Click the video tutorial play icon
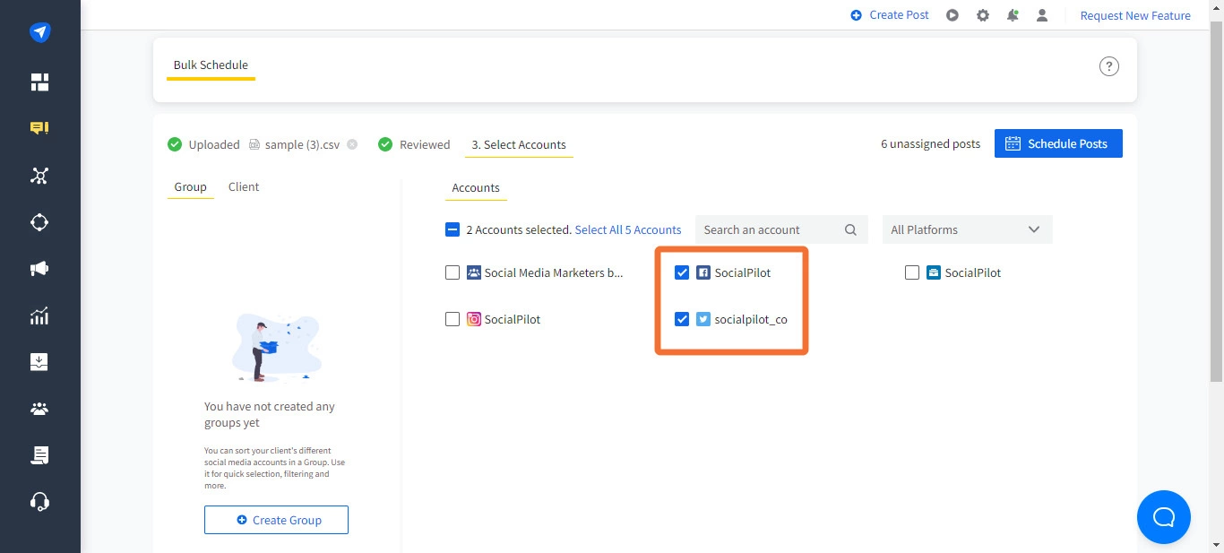The height and width of the screenshot is (553, 1224). coord(952,15)
